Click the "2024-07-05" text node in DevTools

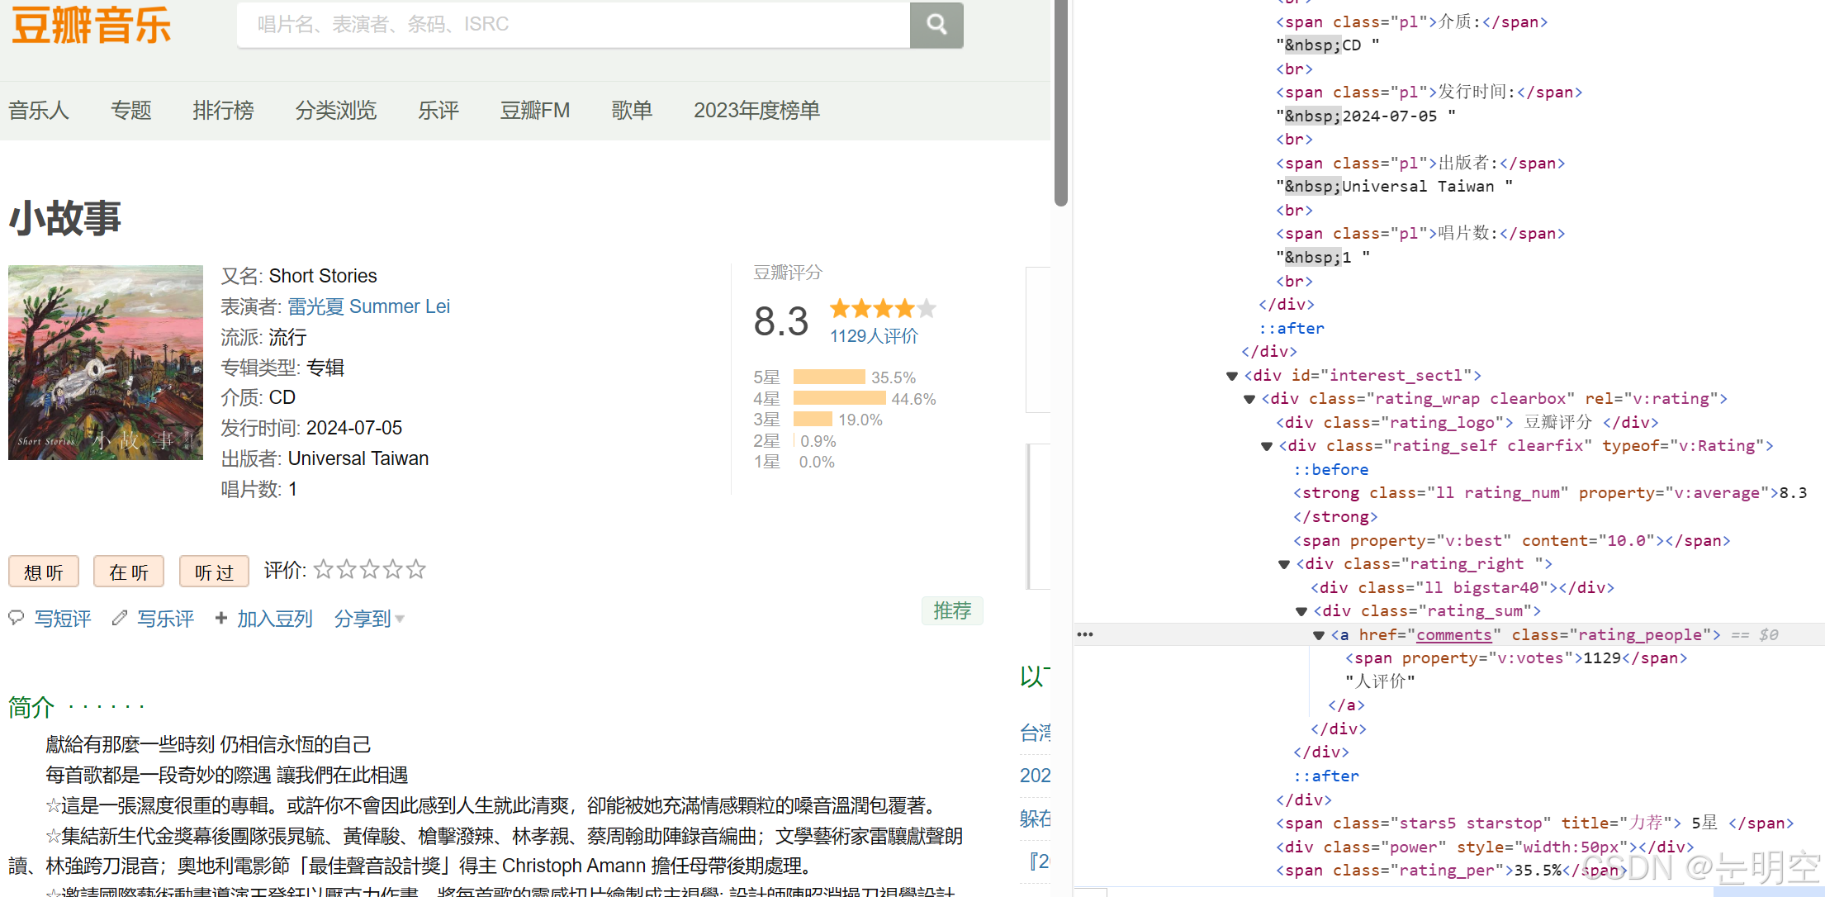[x=1365, y=116]
